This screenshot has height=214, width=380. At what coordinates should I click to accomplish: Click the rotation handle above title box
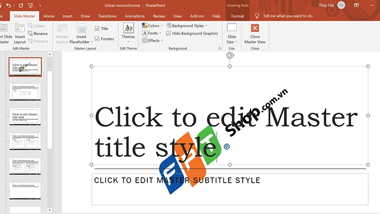230,56
